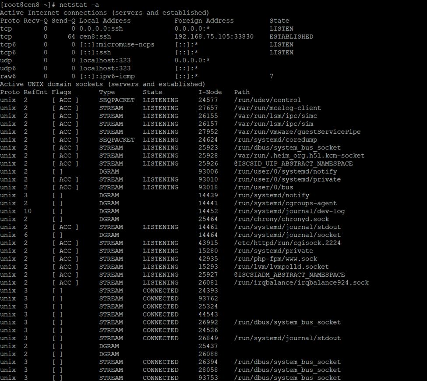Click the /run/udev/control socket path
Screen dimensions: 427x381
point(268,100)
